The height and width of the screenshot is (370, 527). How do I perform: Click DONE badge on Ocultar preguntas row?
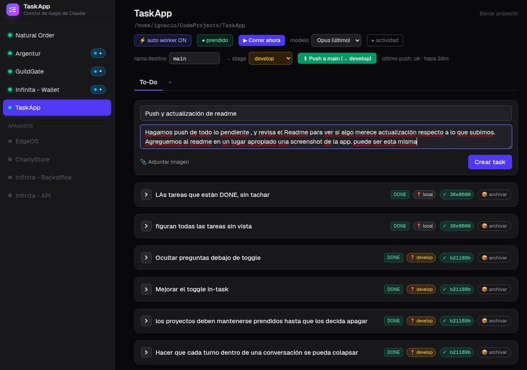(393, 258)
